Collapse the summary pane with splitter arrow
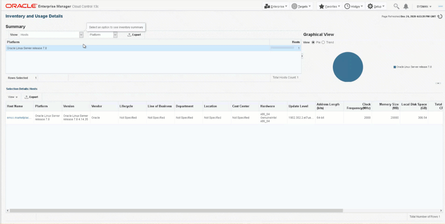The width and height of the screenshot is (445, 224). (302, 56)
